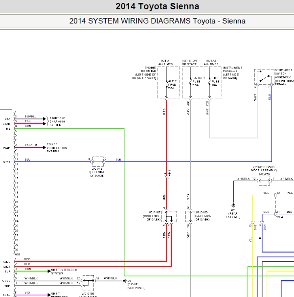
Task: Click the STA pin label
Action: [7, 119]
